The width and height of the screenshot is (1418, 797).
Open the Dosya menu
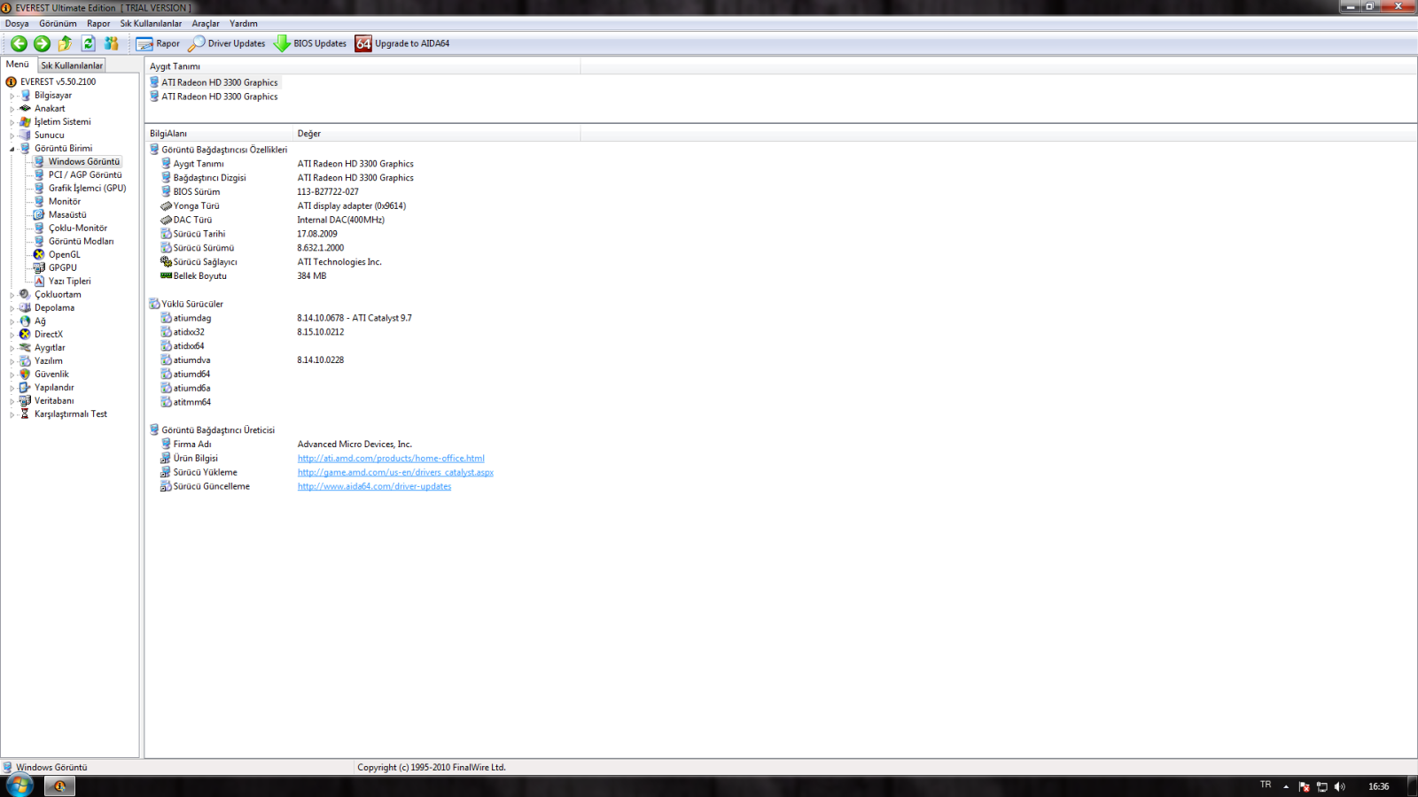[17, 24]
